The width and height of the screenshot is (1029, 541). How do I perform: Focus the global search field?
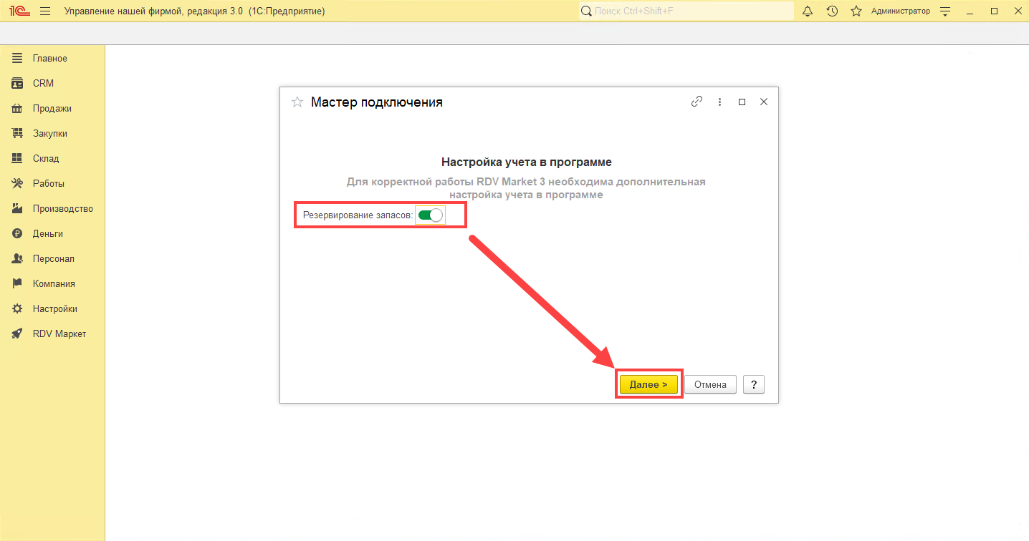pos(686,11)
